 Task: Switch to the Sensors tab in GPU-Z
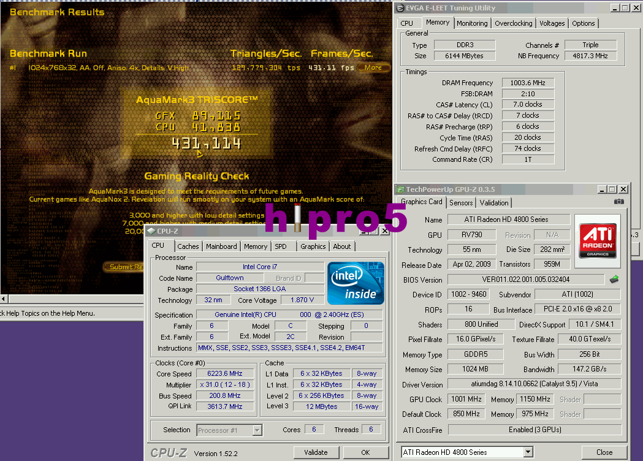pos(461,203)
